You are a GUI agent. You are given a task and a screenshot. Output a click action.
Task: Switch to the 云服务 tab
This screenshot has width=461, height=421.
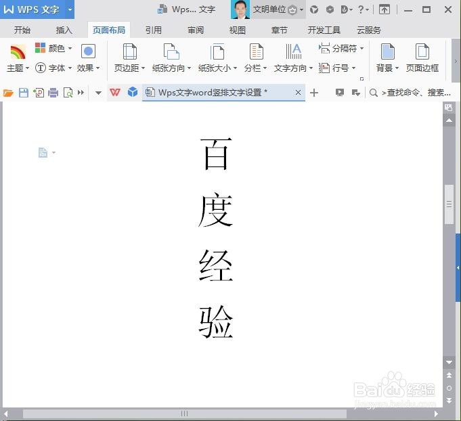pyautogui.click(x=369, y=30)
